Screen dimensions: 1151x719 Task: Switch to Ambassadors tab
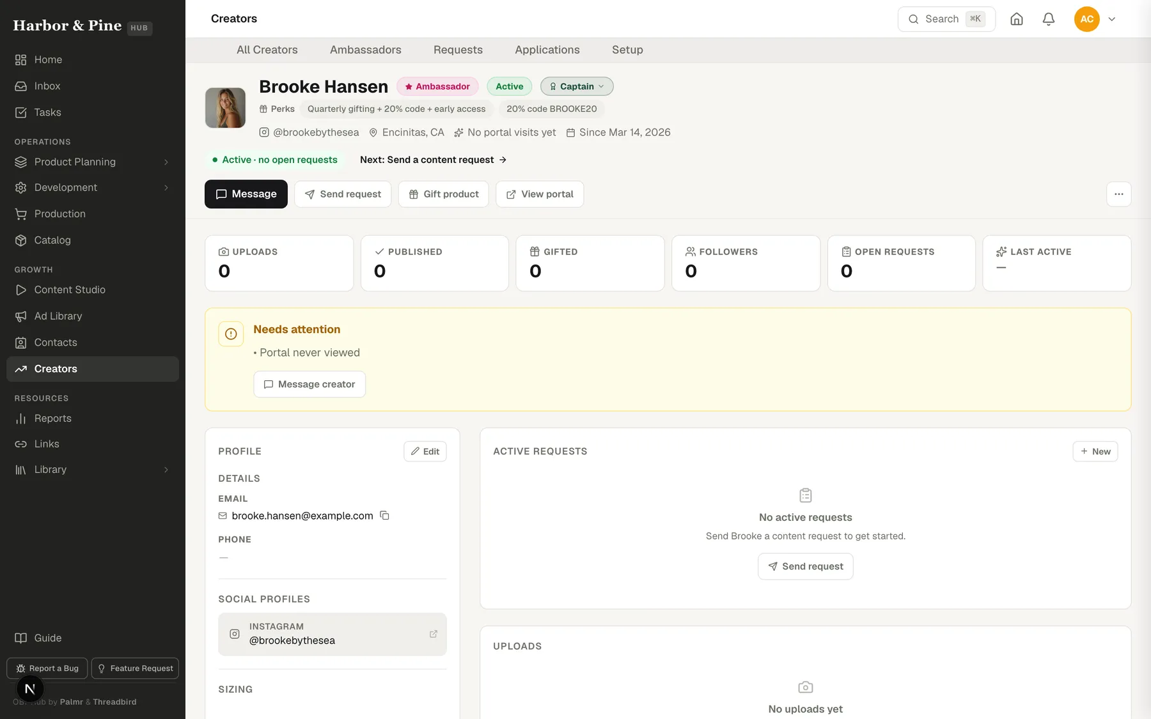click(x=366, y=50)
